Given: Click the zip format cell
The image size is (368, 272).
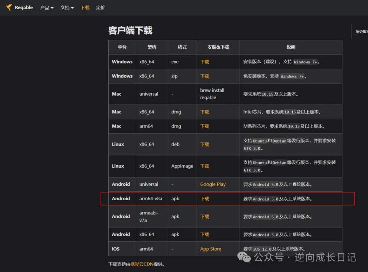Looking at the screenshot, I should point(182,76).
